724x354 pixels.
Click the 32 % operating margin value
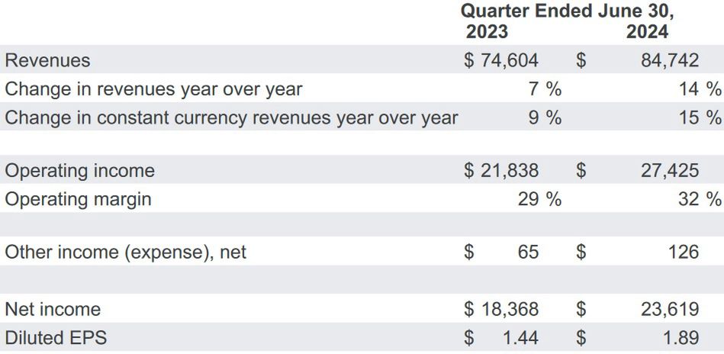pyautogui.click(x=700, y=199)
